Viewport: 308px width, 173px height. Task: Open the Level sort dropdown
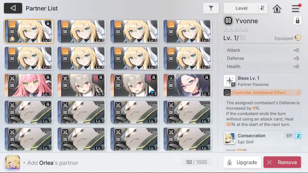tap(241, 8)
